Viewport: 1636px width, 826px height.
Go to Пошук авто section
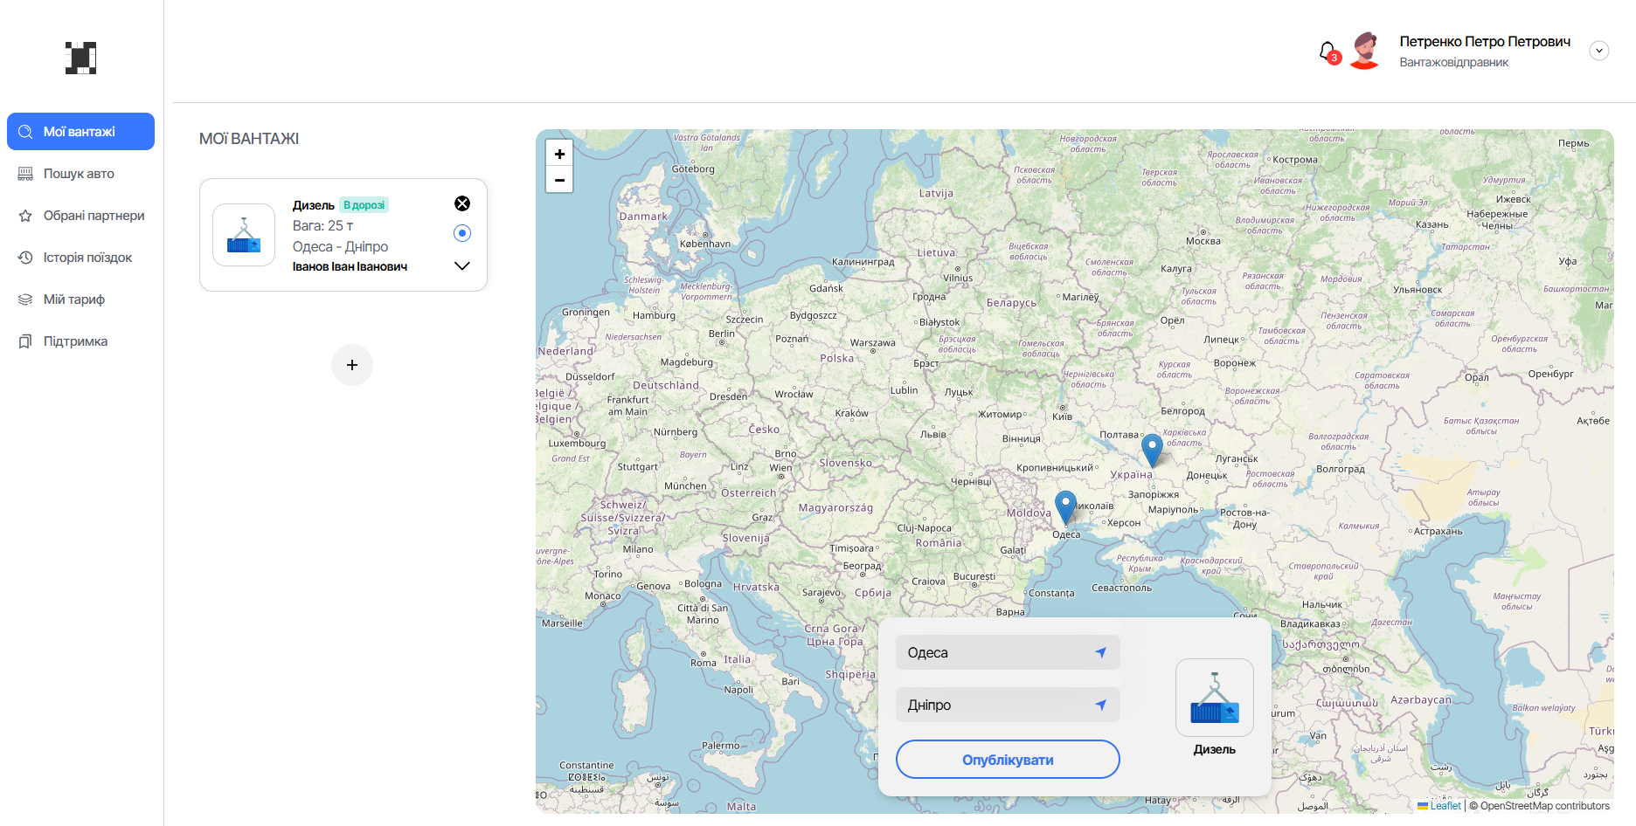(x=80, y=174)
